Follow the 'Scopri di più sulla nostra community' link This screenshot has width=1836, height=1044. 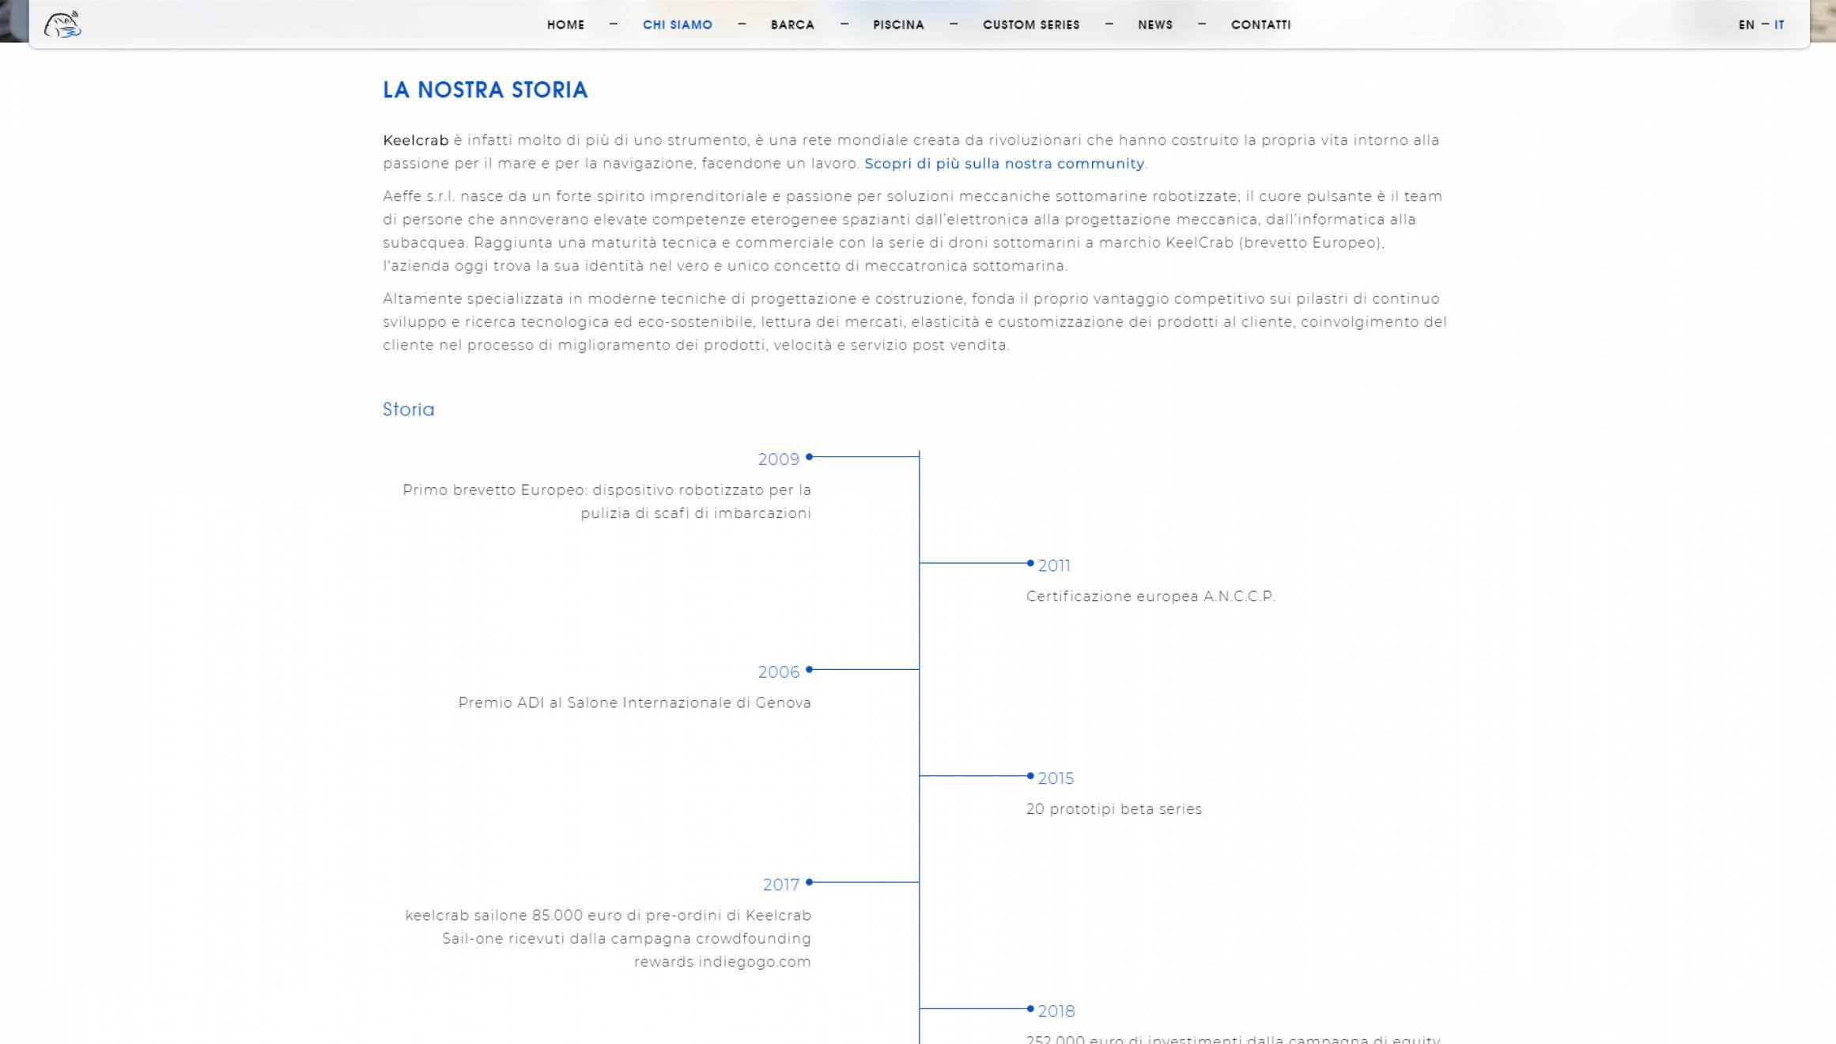point(1004,164)
